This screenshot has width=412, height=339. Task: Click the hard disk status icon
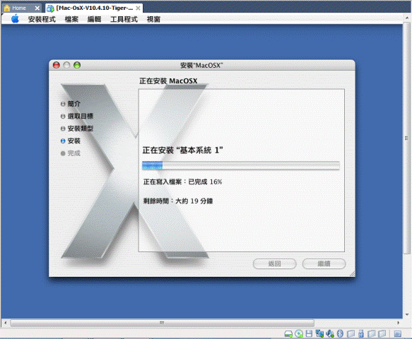(288, 334)
